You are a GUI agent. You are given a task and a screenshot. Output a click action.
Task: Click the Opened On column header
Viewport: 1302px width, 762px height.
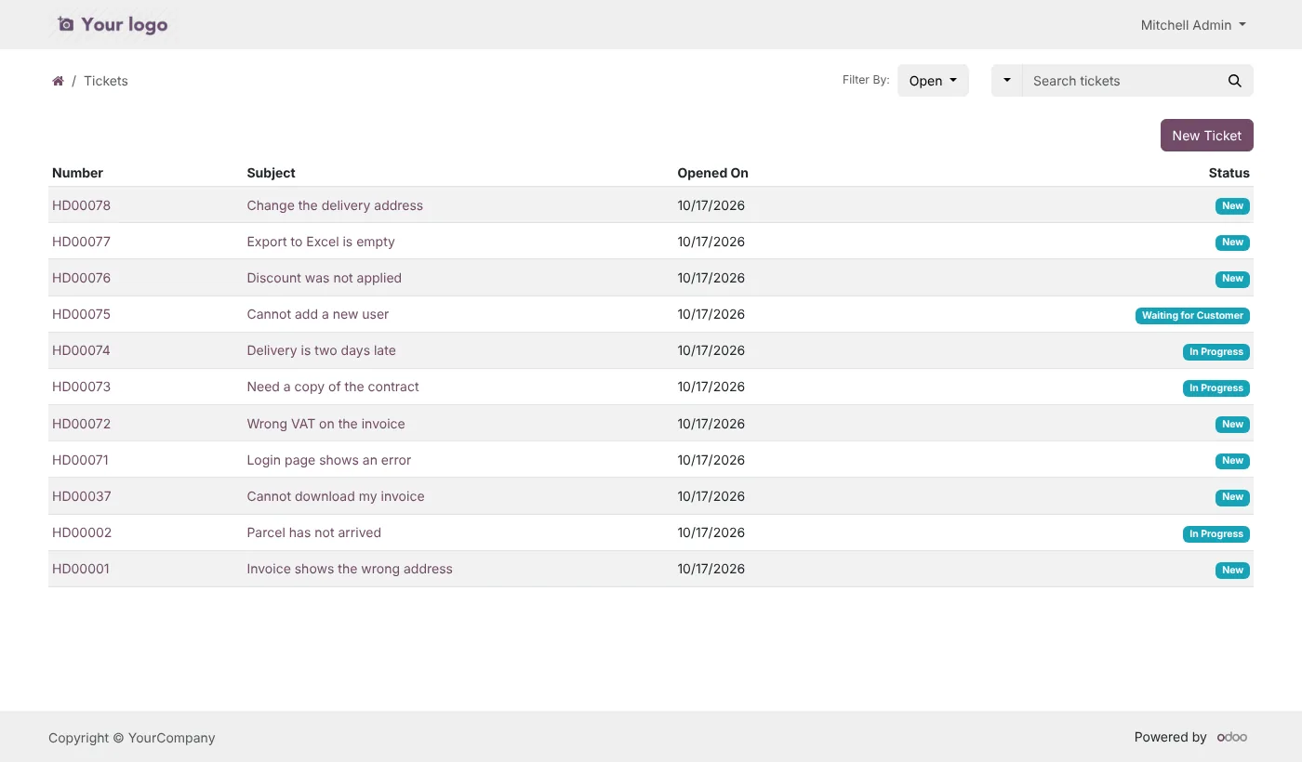point(712,173)
